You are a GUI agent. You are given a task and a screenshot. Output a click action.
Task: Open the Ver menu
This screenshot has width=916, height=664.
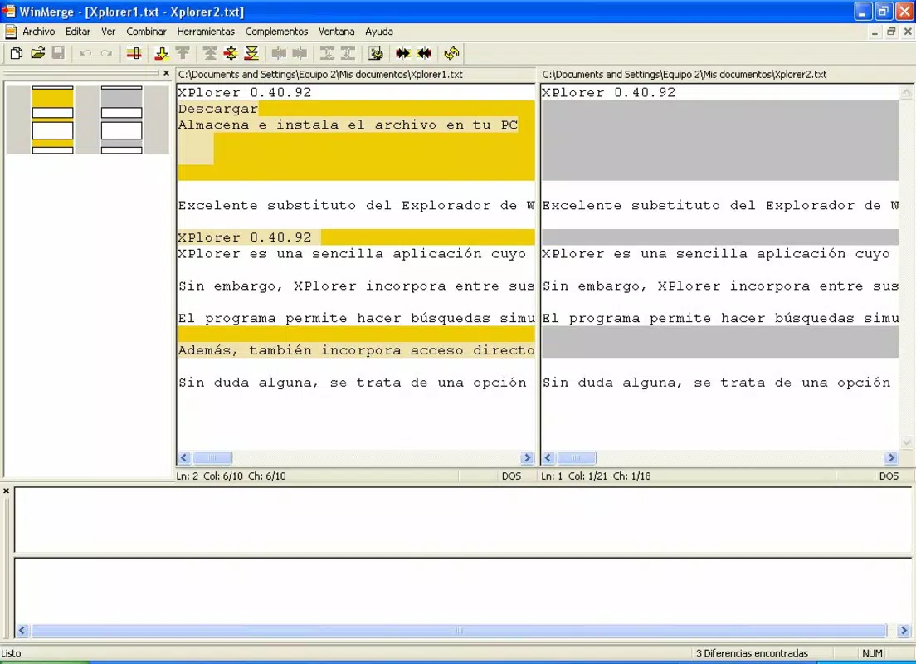click(108, 32)
